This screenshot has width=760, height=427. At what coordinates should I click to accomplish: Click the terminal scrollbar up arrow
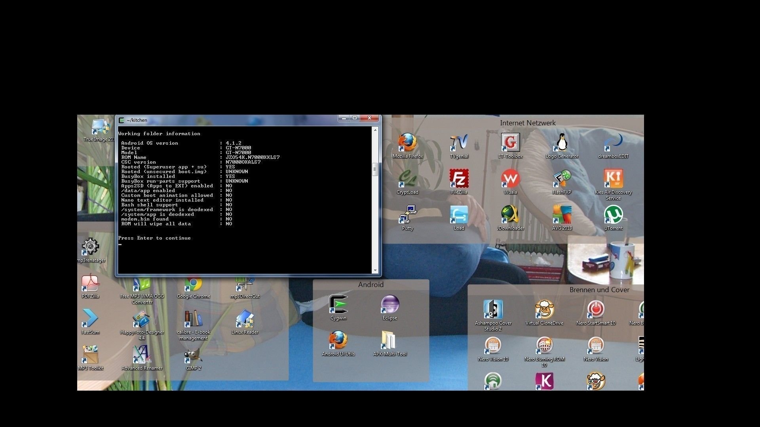coord(375,129)
